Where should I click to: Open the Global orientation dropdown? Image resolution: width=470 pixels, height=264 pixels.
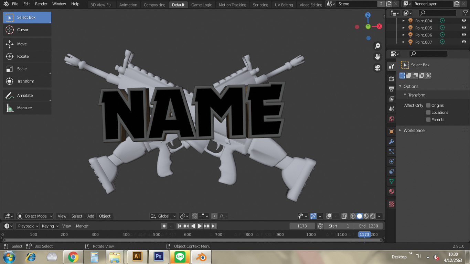[x=164, y=216]
